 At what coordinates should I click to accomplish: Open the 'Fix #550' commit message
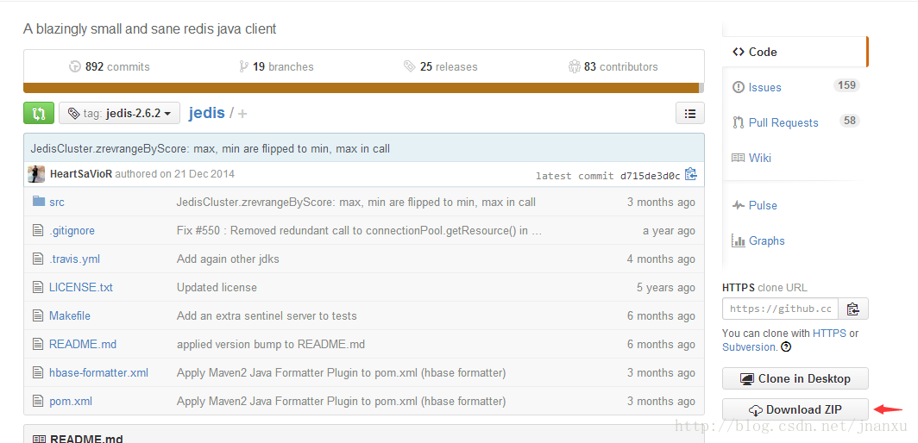coord(359,231)
